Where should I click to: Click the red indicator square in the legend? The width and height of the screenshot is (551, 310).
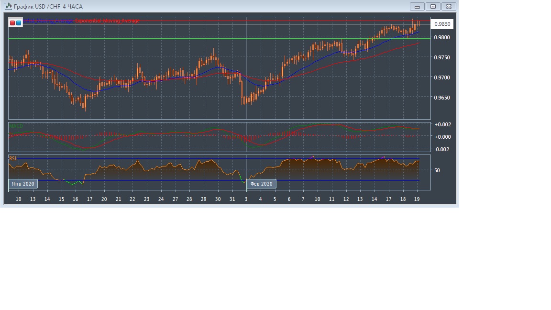pos(12,23)
